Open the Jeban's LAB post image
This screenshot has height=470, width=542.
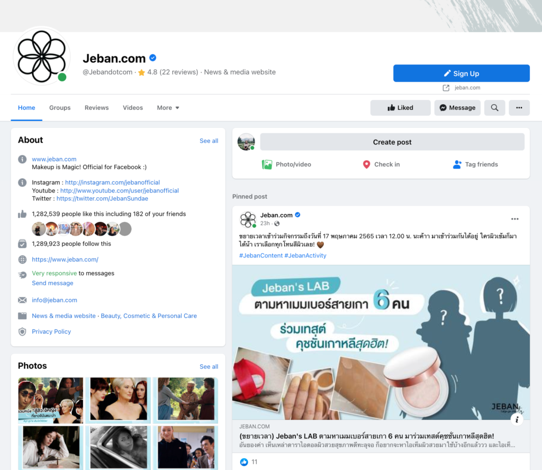(x=381, y=342)
